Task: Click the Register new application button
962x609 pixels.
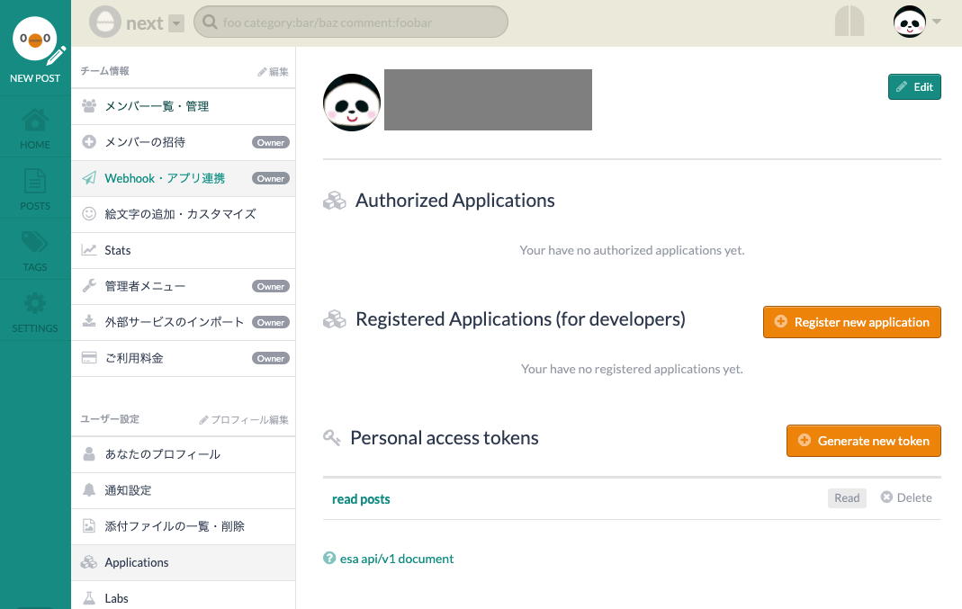Action: tap(851, 322)
